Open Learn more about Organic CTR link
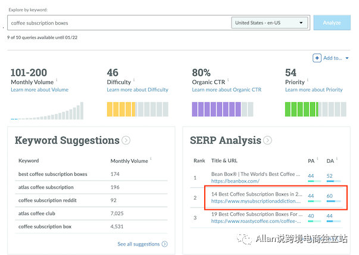The image size is (359, 255). click(227, 90)
